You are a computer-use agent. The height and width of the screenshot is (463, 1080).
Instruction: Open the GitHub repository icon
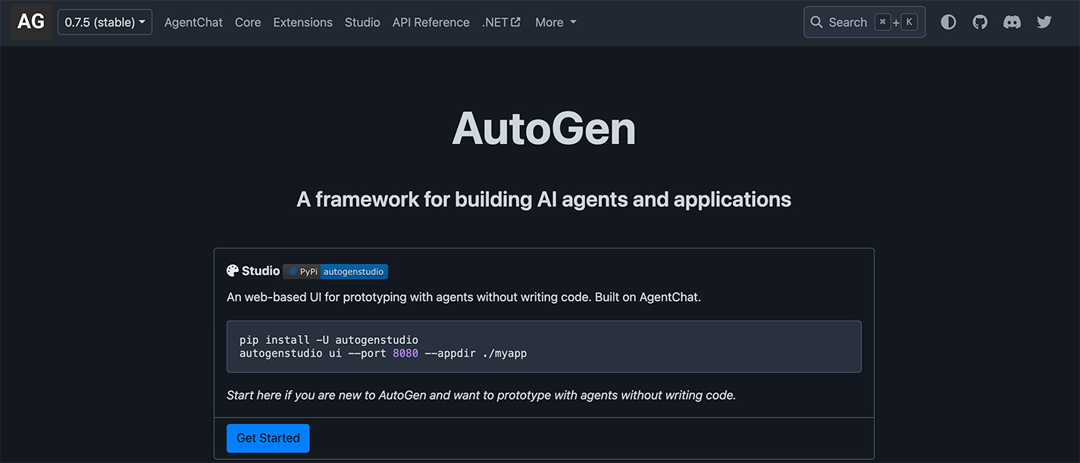(980, 22)
